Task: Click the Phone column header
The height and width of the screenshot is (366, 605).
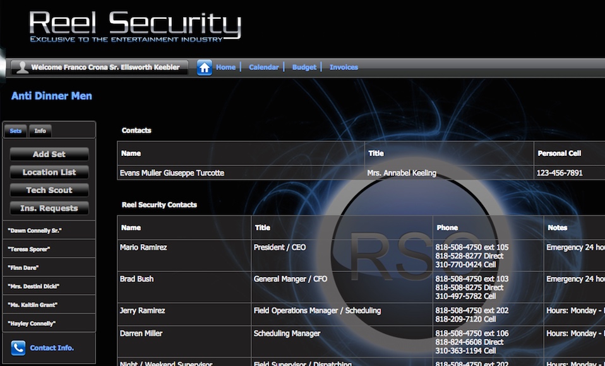Action: 447,228
